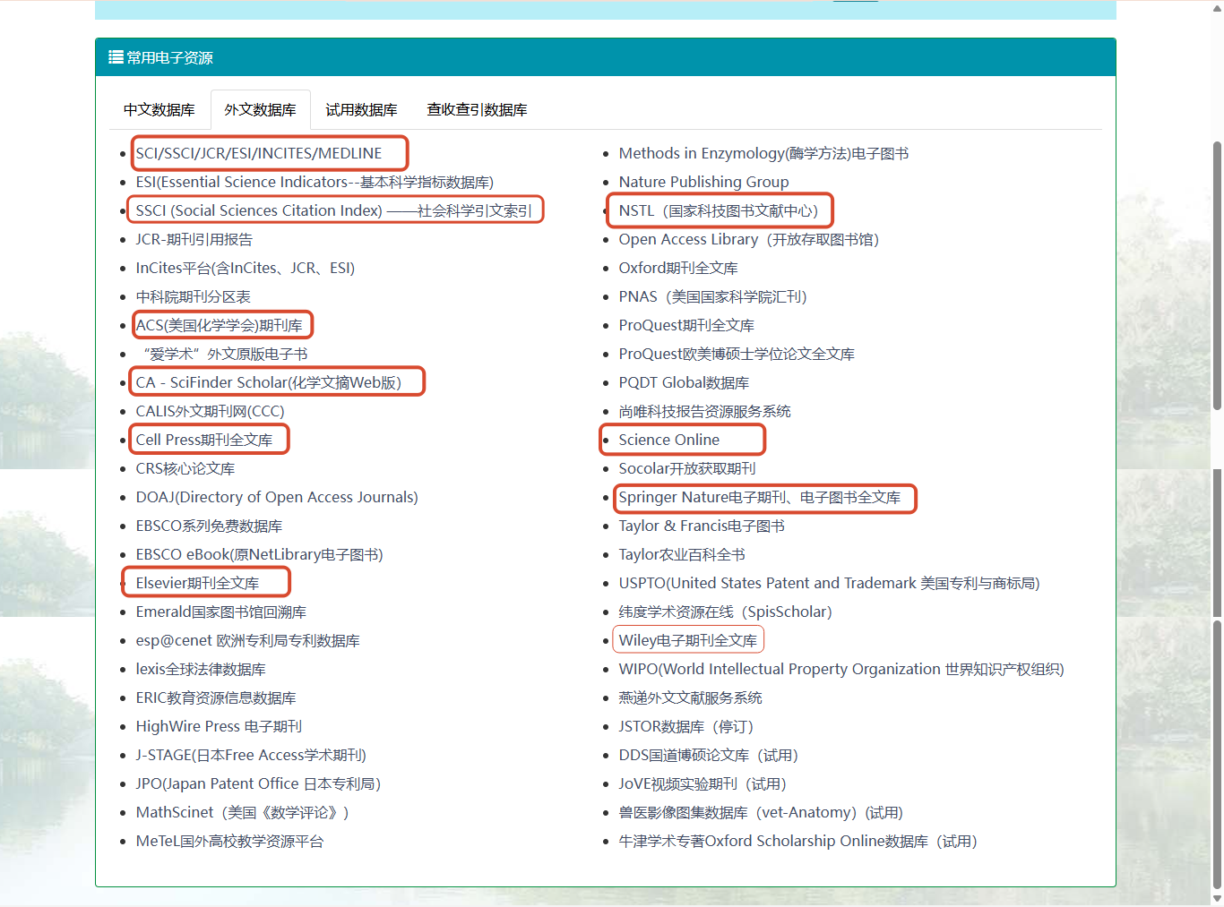Open DOAJ Directory of Open Access Journals

point(277,497)
